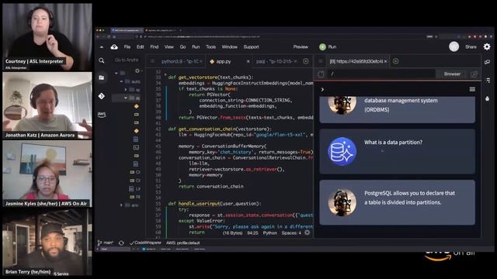
Task: Click CodeWhisperer in status bar
Action: (x=146, y=243)
